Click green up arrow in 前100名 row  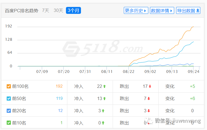click(104, 86)
